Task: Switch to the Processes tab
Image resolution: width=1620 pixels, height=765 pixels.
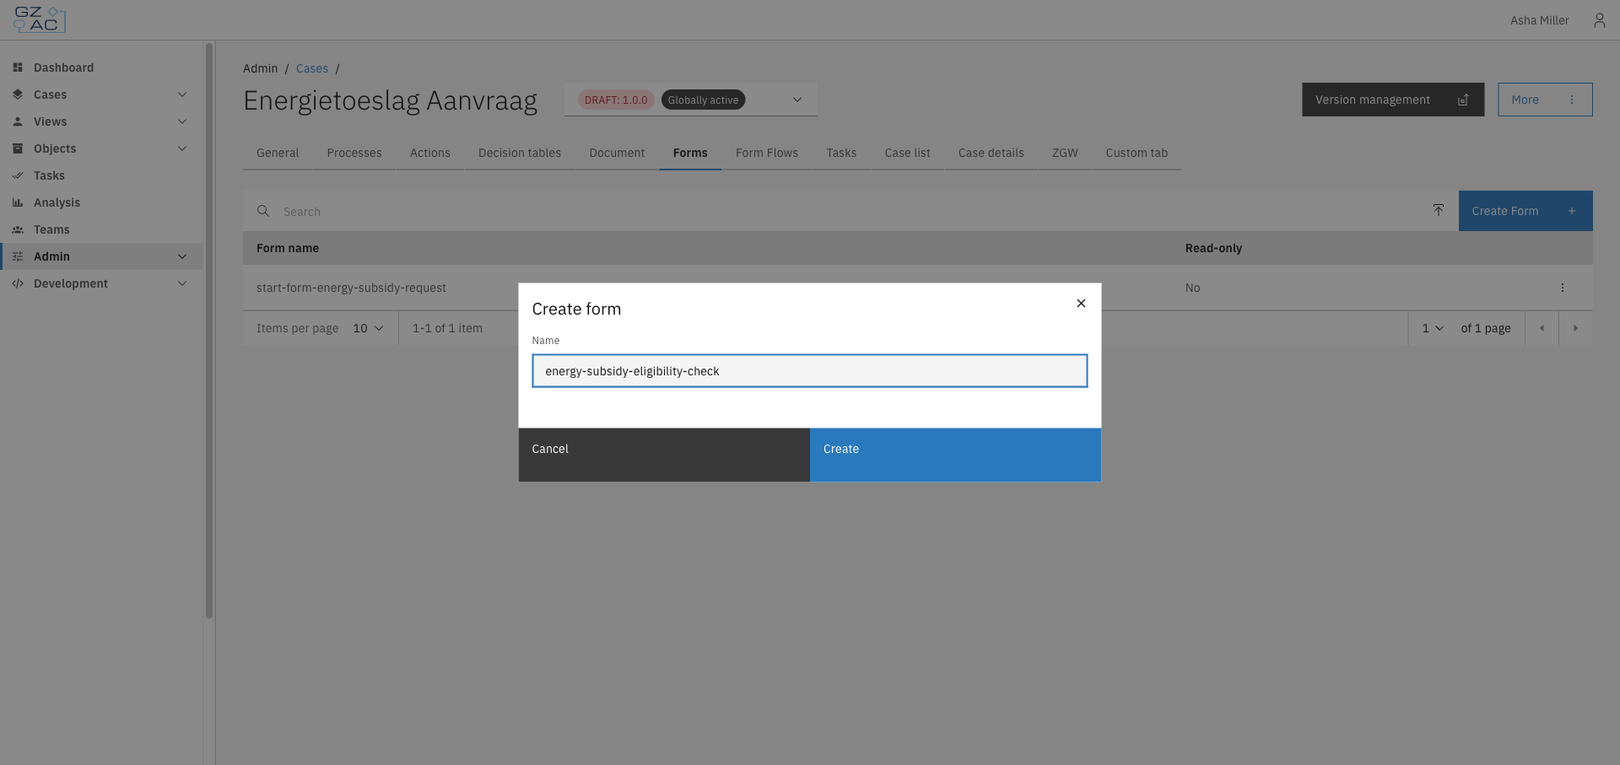Action: pos(354,153)
